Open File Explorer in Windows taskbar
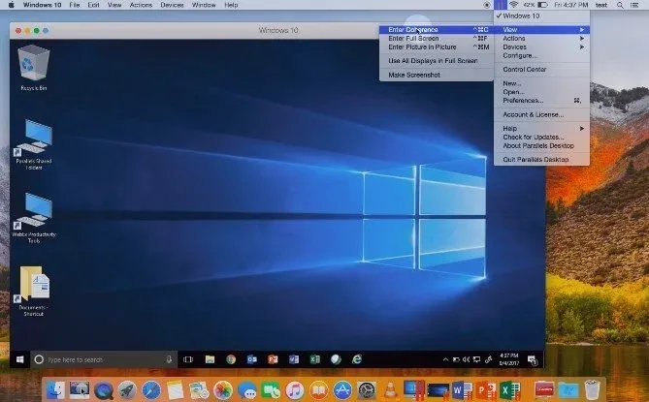Image resolution: width=649 pixels, height=402 pixels. [x=210, y=359]
